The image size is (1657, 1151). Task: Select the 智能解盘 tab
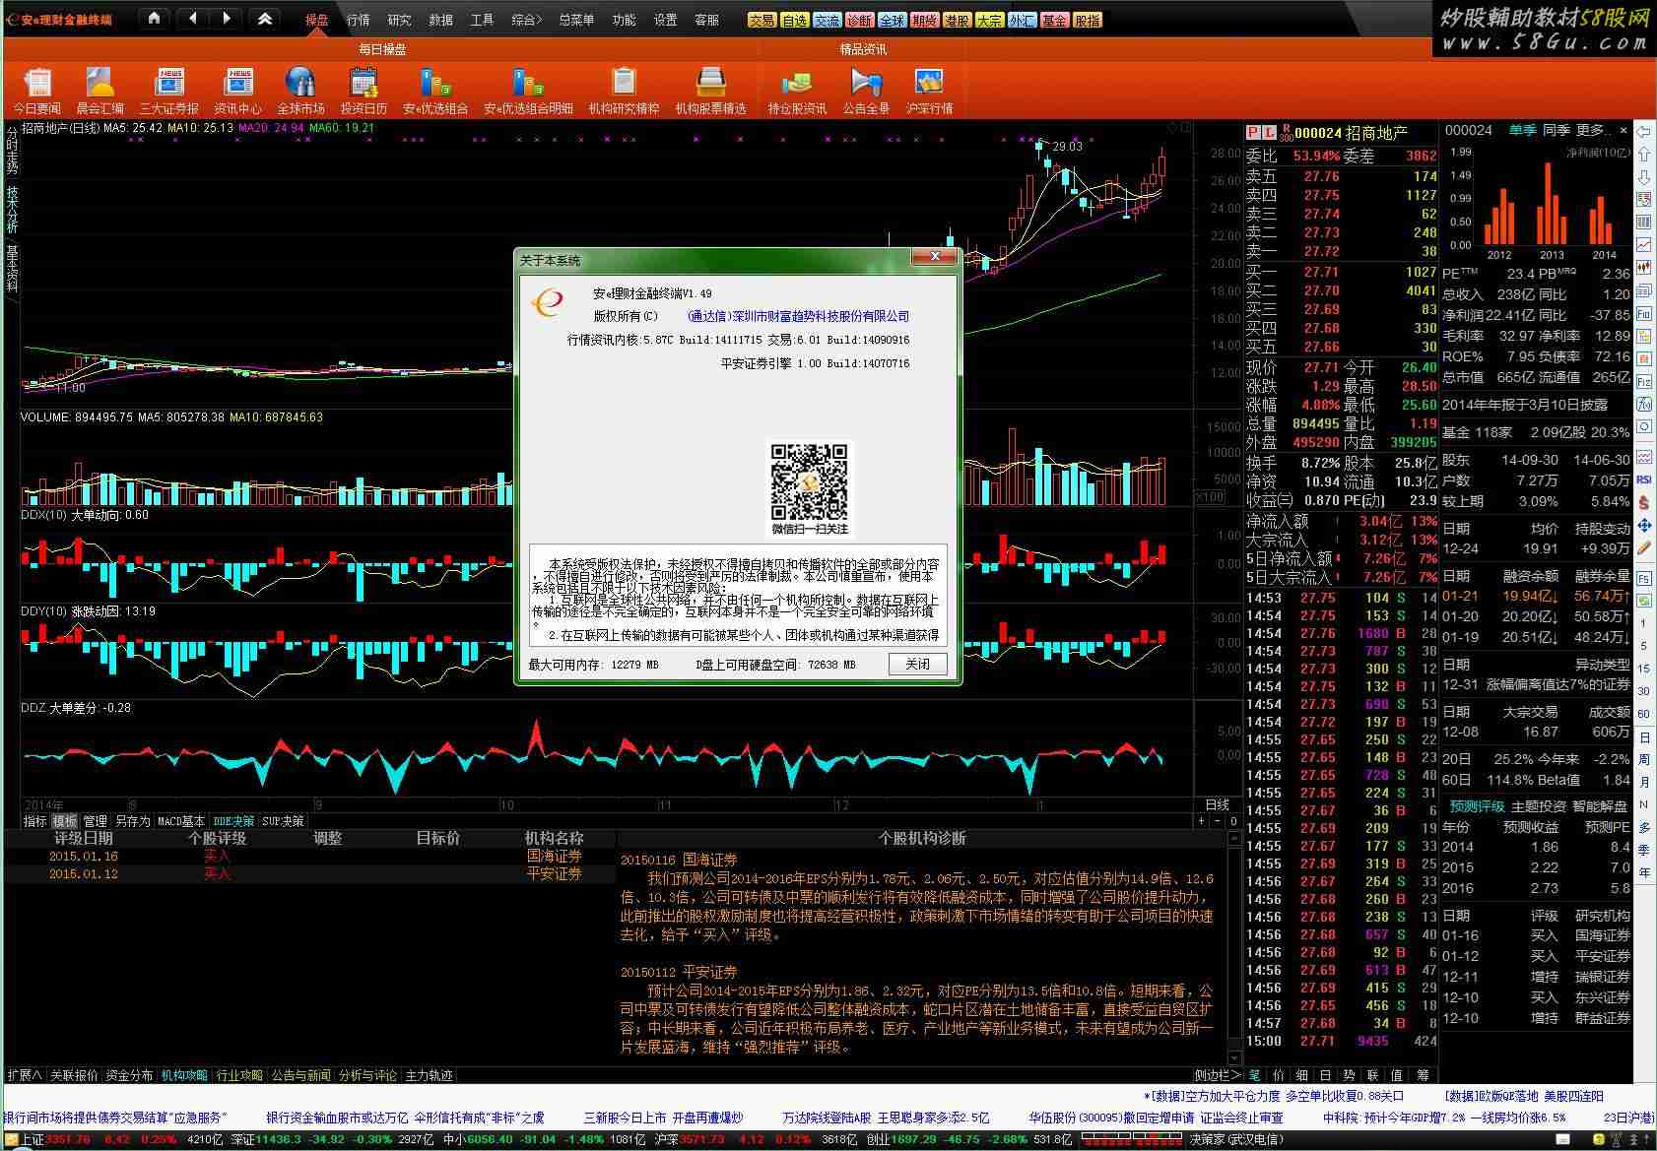pos(1600,805)
